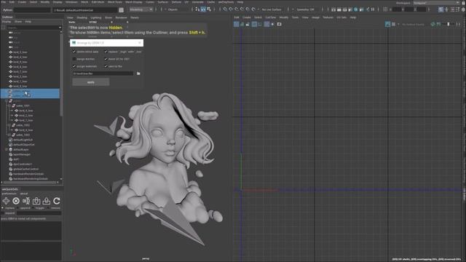Open the Workspace dropdown at top right

click(436, 3)
